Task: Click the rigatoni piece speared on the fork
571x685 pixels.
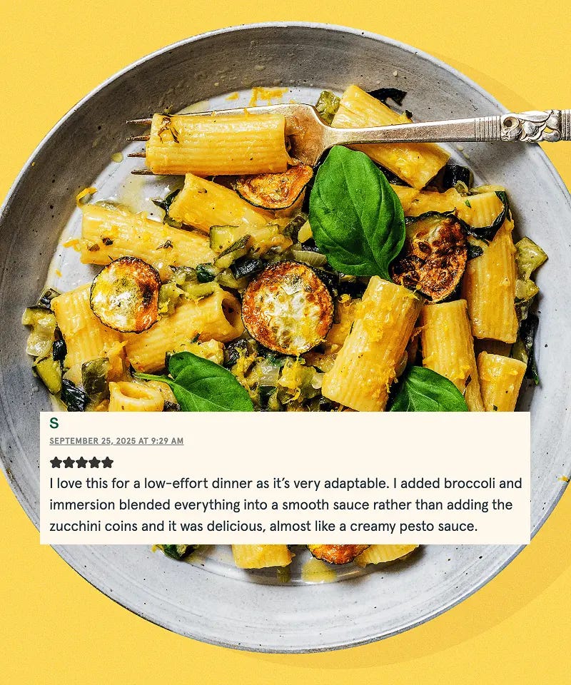Action: [217, 143]
